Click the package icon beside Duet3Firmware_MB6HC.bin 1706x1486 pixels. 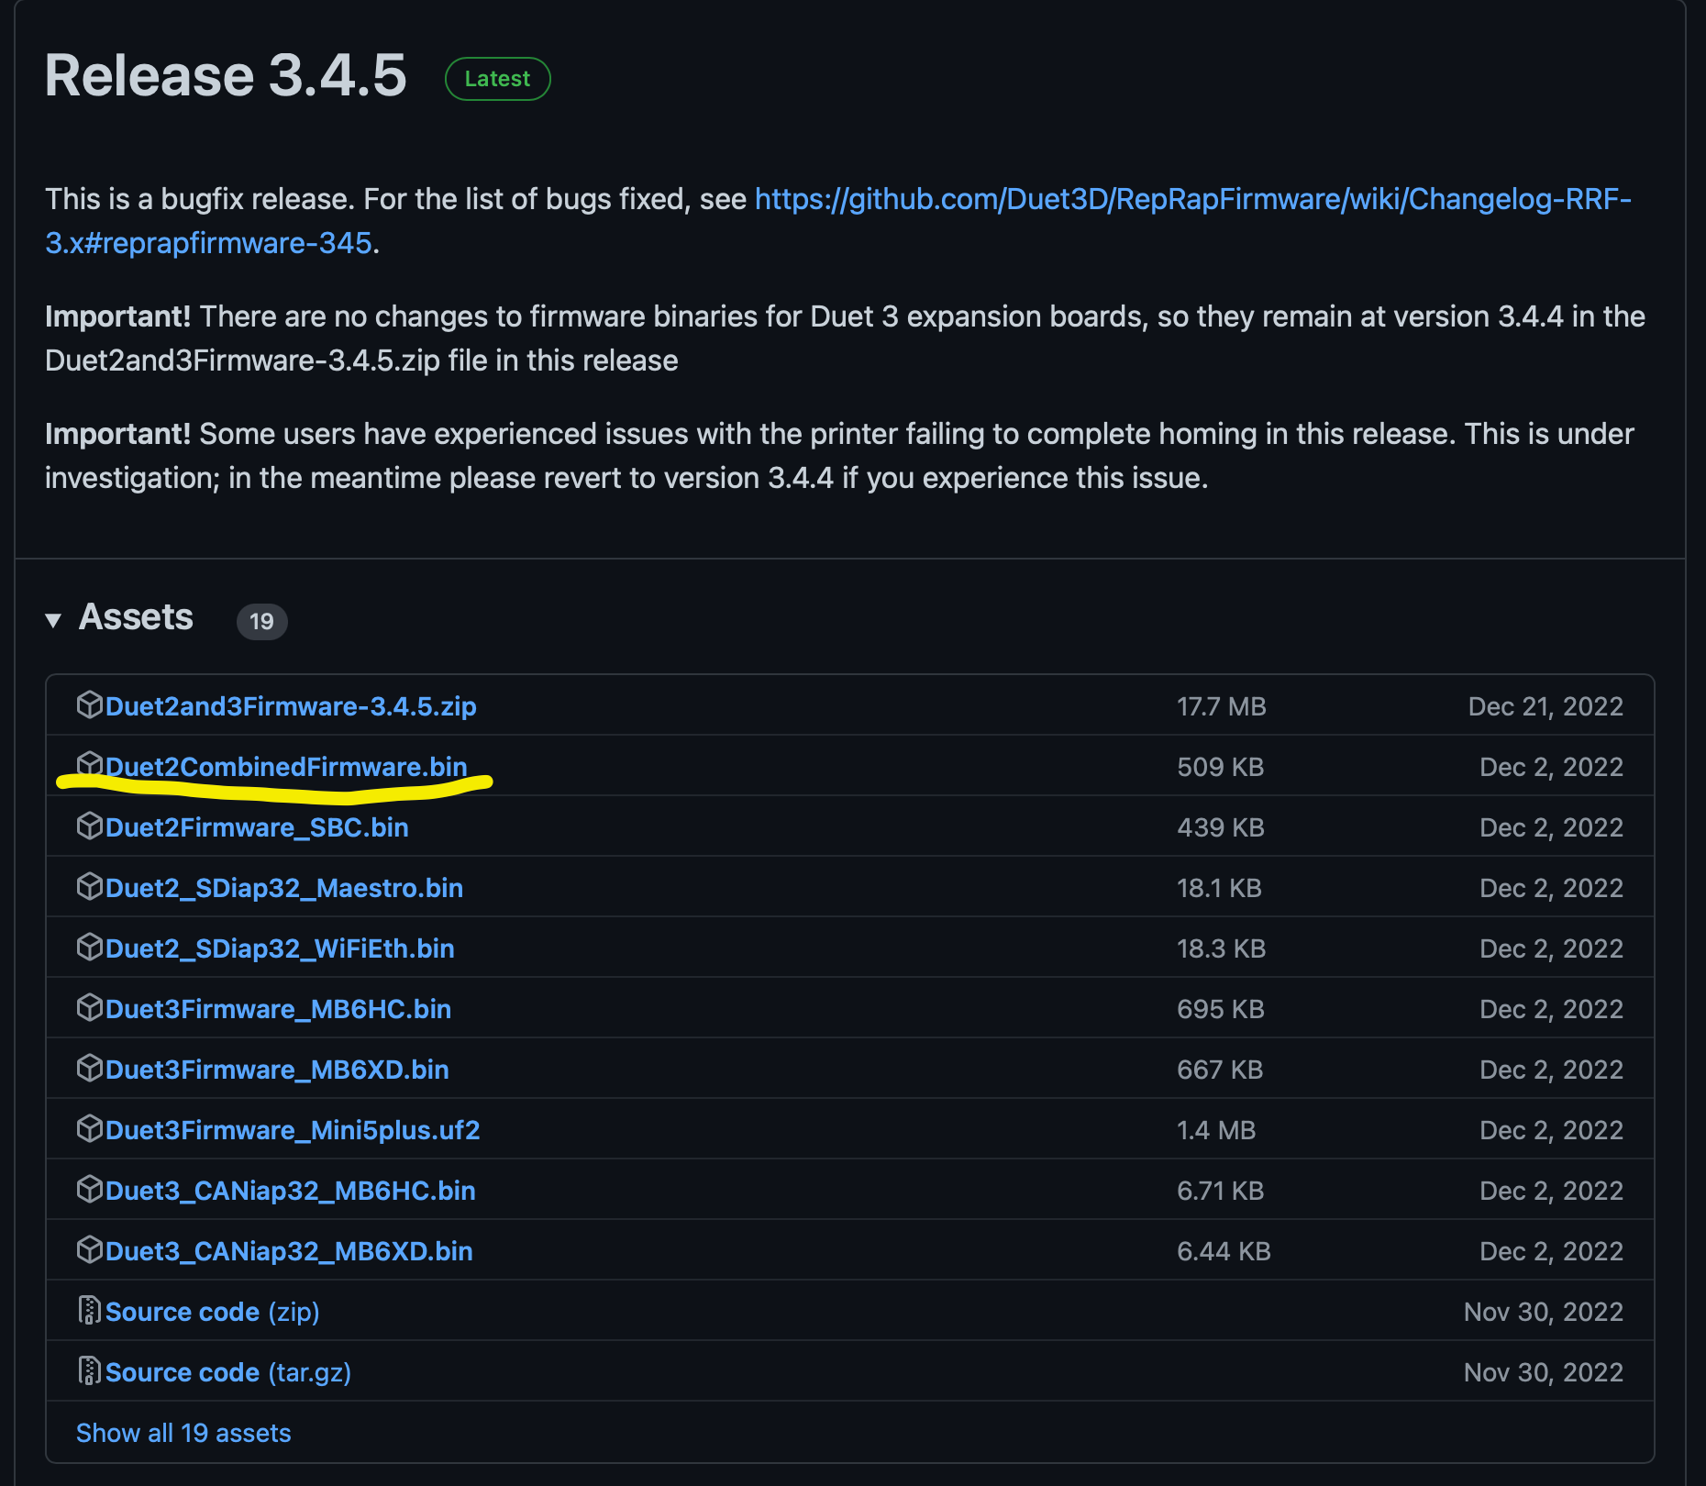89,1007
